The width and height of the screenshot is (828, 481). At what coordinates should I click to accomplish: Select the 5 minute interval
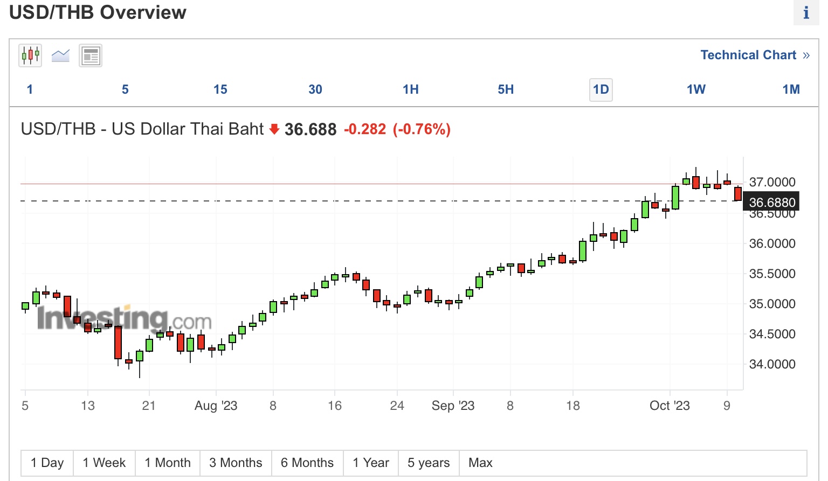(125, 89)
